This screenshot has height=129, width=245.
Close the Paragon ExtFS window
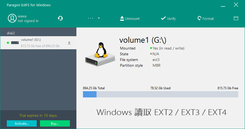236,5
